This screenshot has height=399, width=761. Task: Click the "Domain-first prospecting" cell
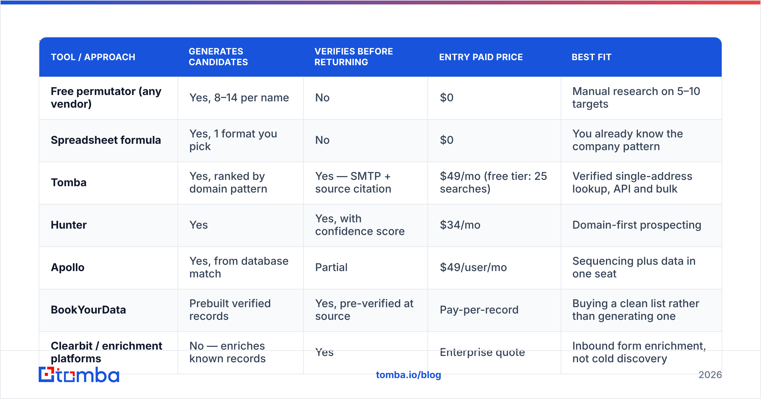[637, 225]
